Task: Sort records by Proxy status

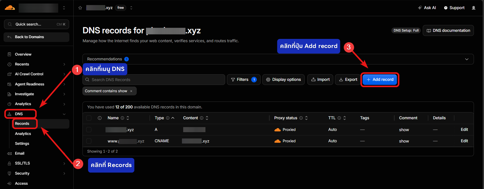Action: point(306,118)
